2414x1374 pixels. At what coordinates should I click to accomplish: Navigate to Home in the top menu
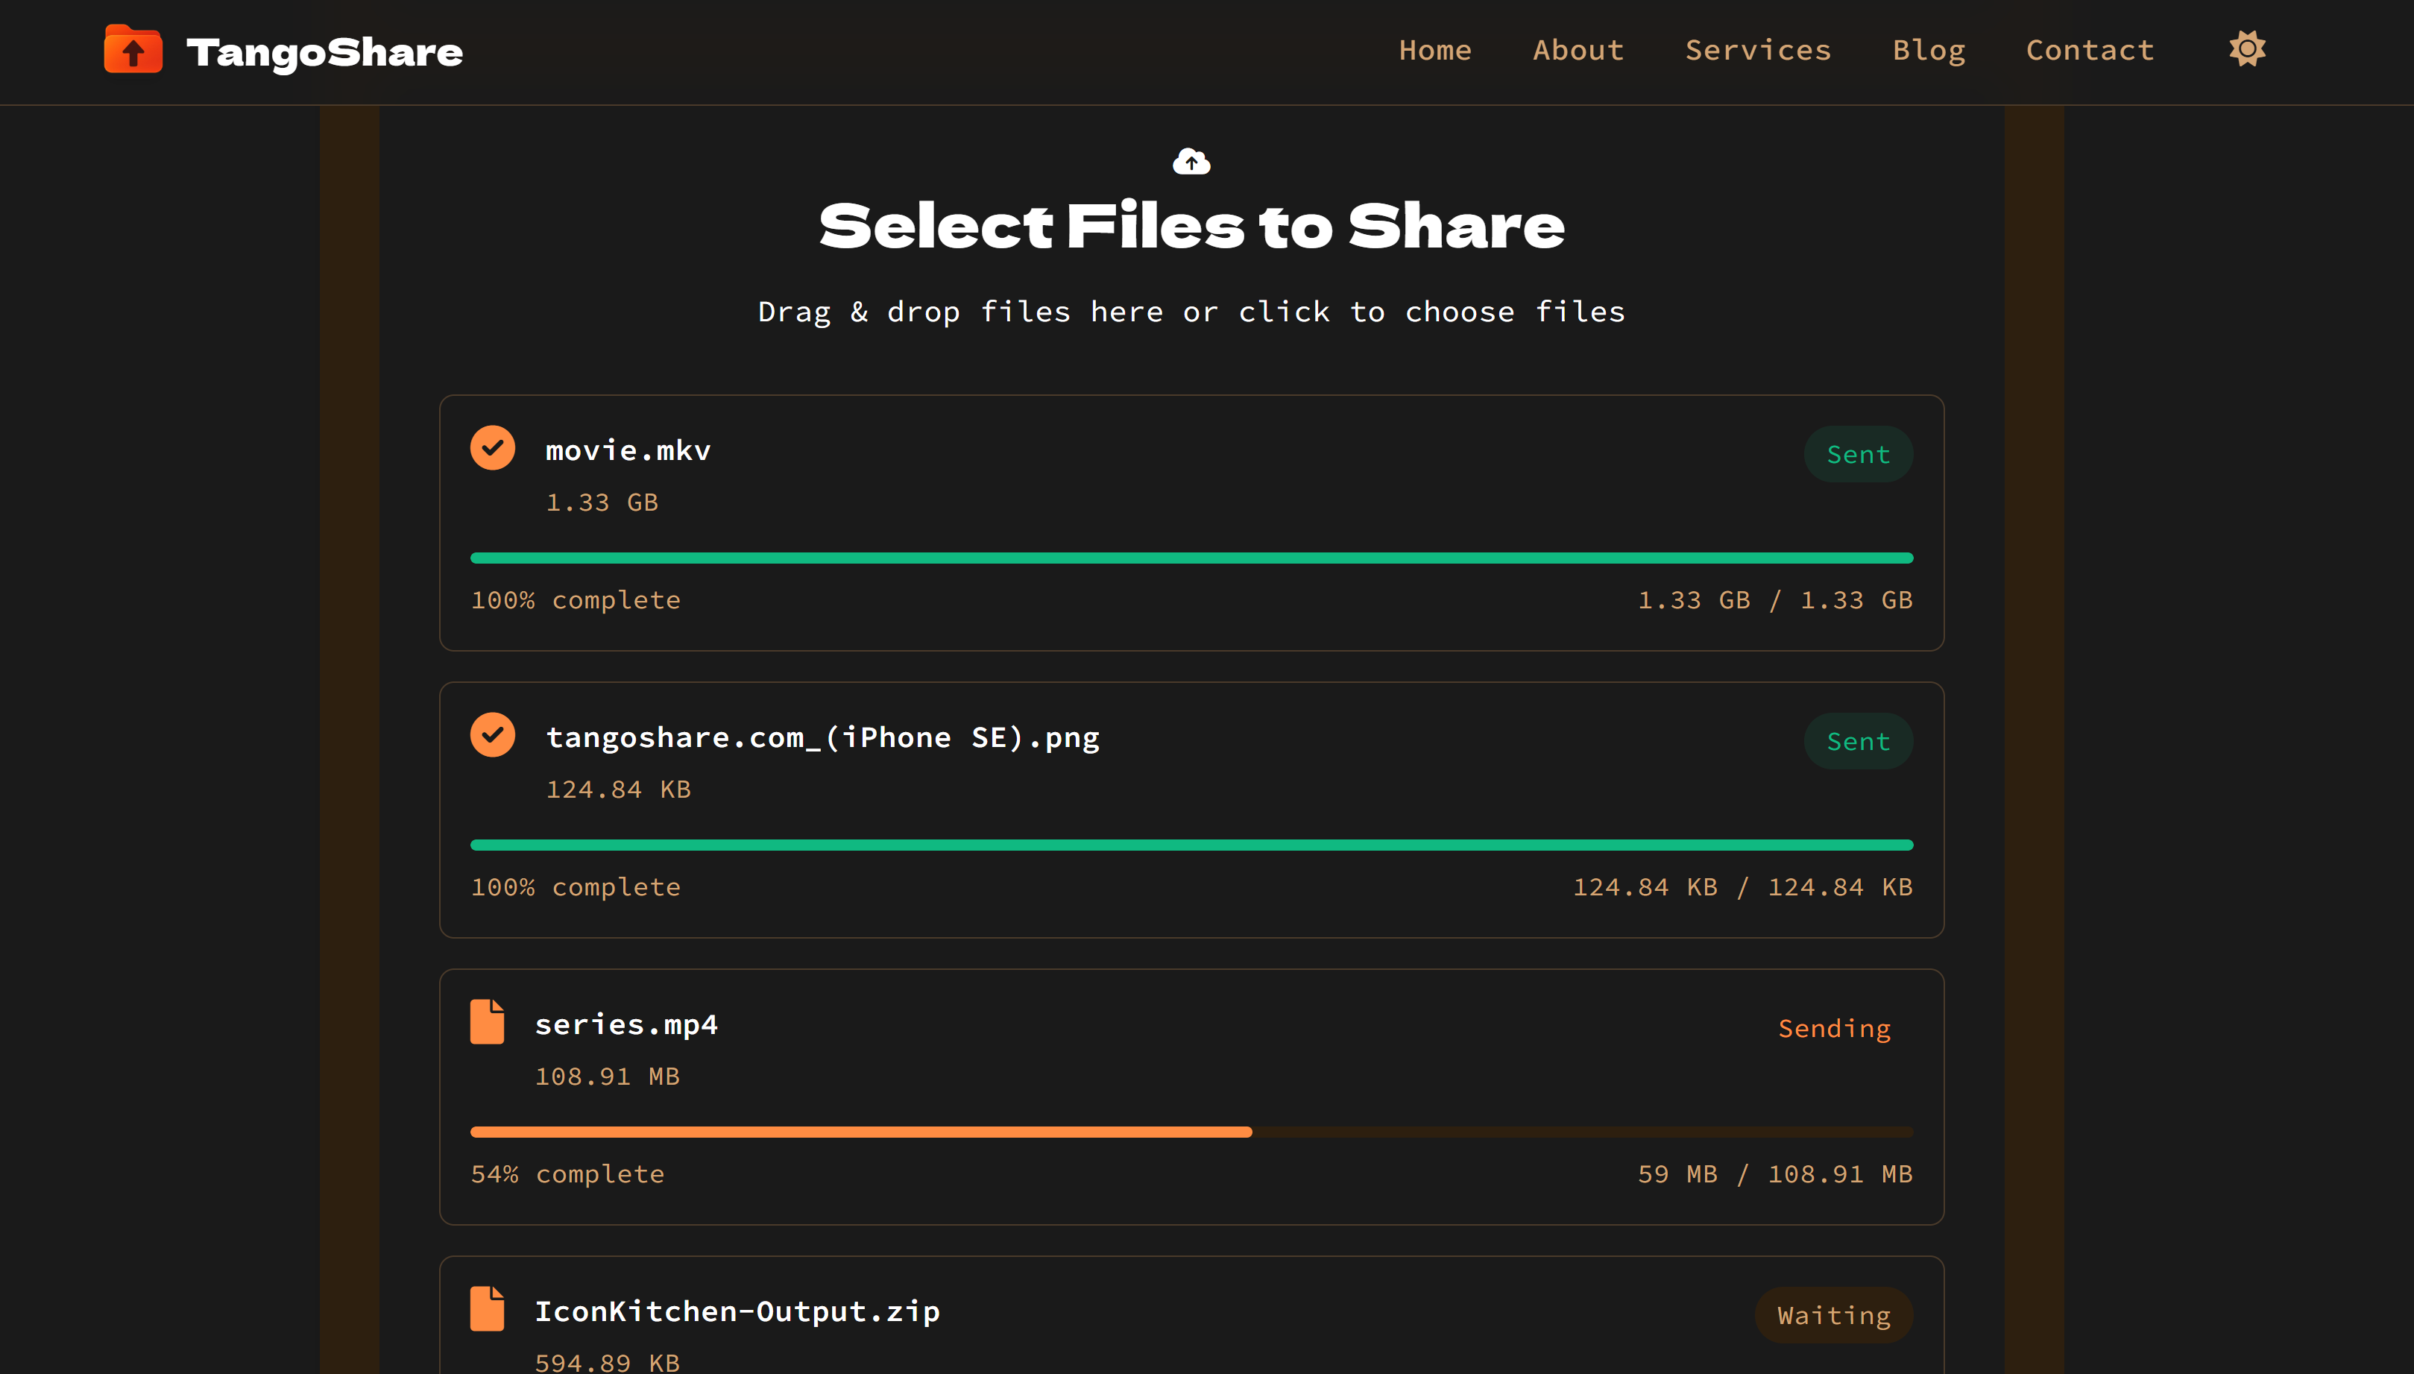click(x=1434, y=49)
